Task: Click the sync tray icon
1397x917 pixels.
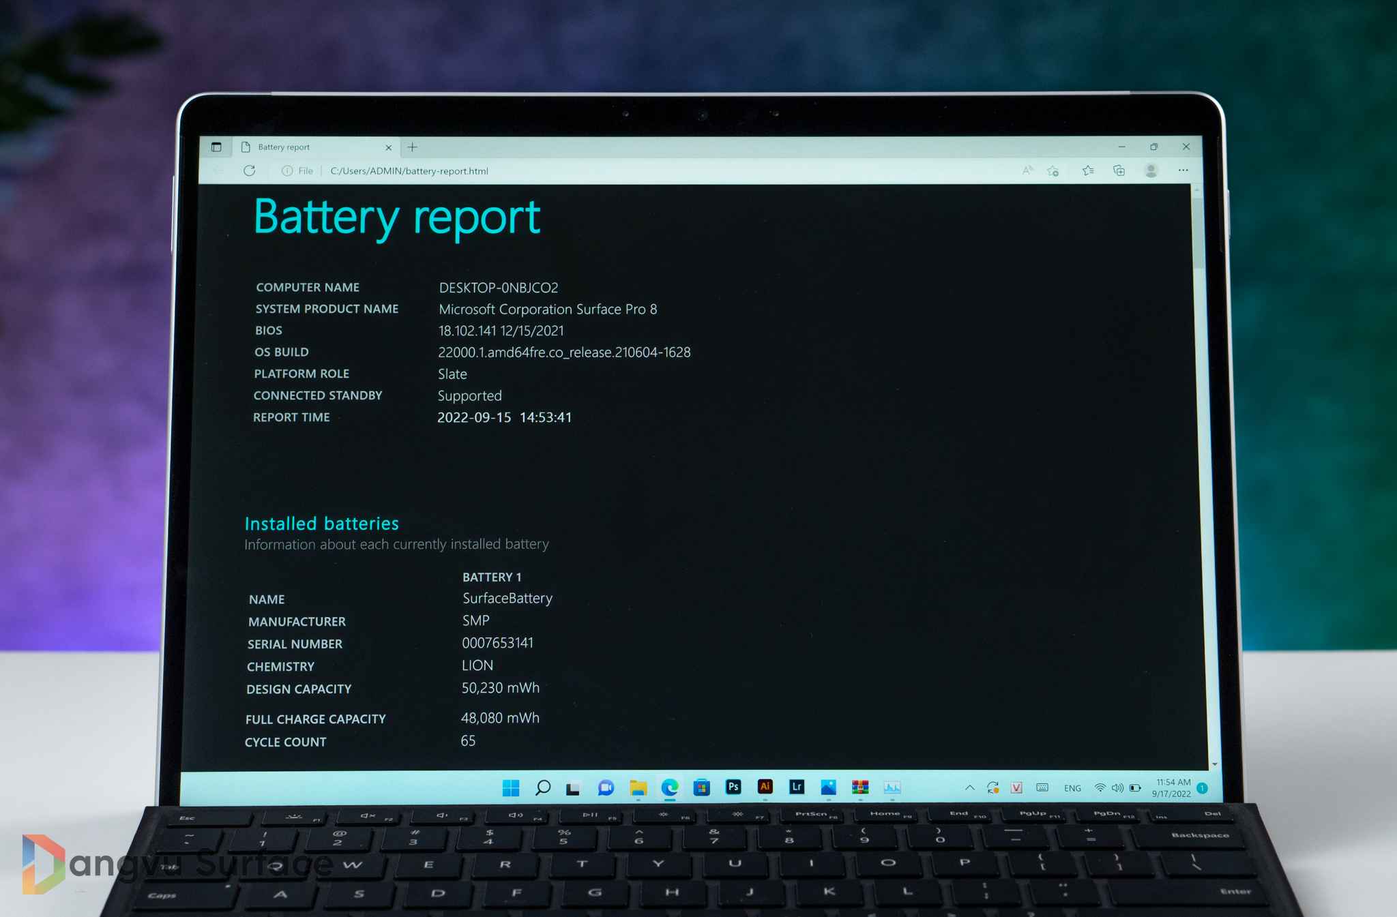Action: coord(993,788)
